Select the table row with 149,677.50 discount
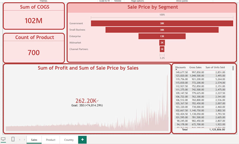Viewport: 239px width, 144px height. click(200, 72)
